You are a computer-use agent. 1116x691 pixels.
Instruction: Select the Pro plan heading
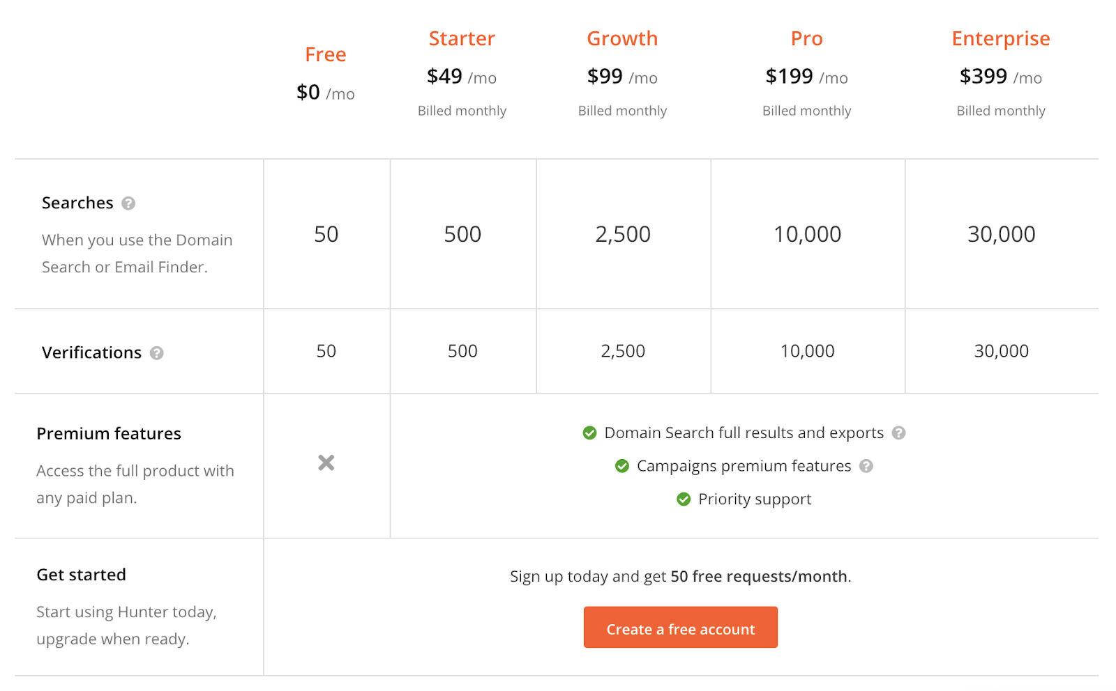click(806, 38)
